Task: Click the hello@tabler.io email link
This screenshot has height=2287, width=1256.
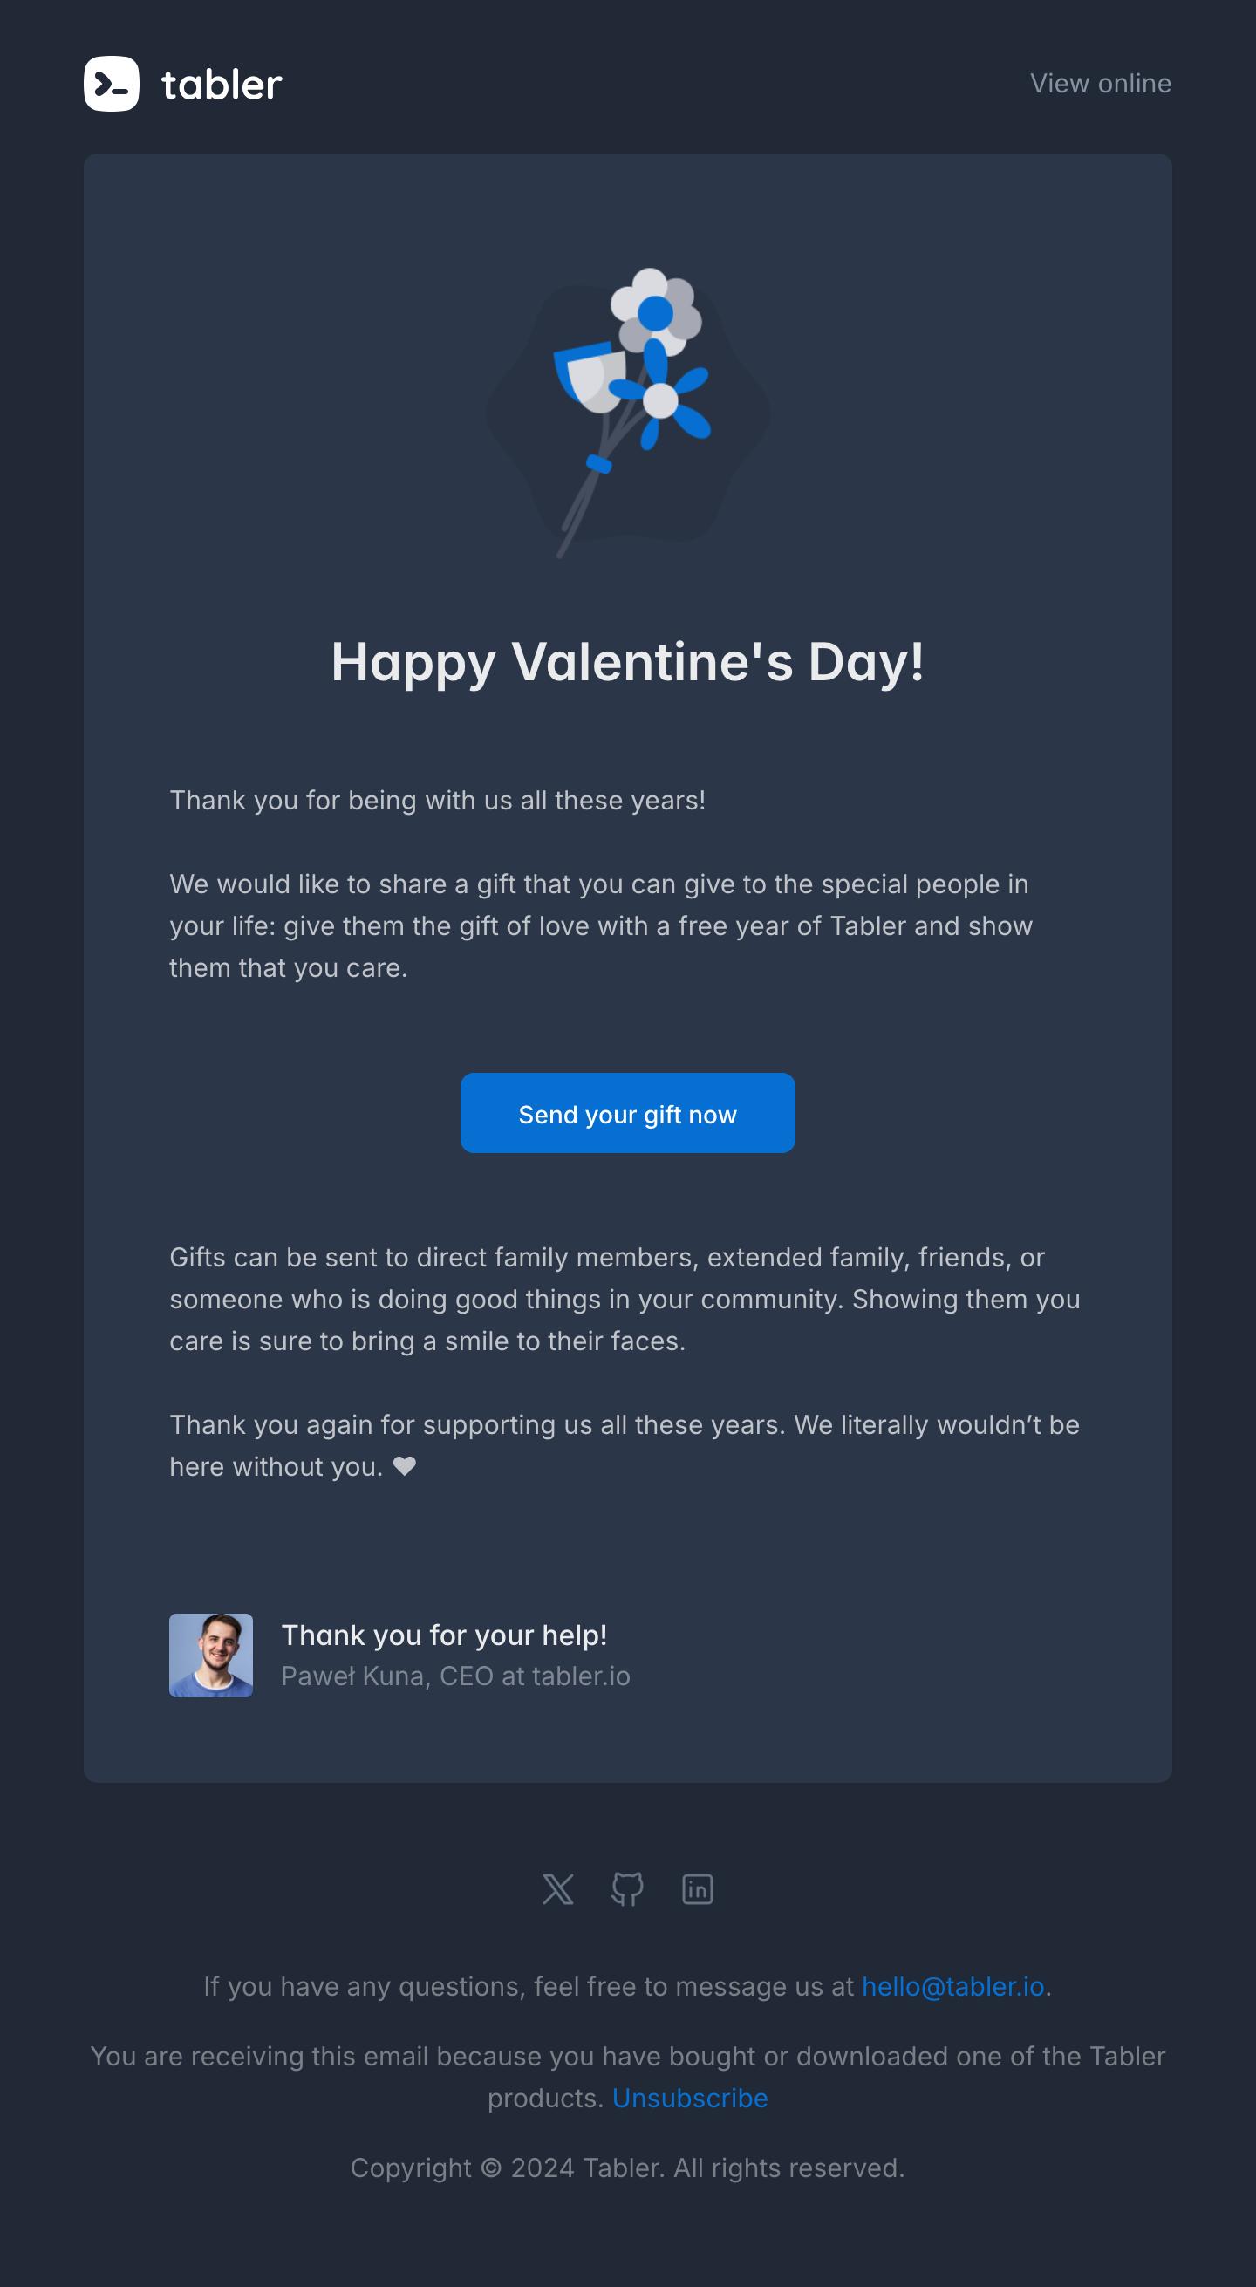Action: pyautogui.click(x=952, y=1986)
